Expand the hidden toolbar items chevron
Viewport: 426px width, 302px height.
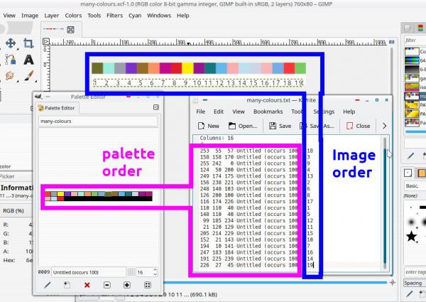tap(384, 126)
